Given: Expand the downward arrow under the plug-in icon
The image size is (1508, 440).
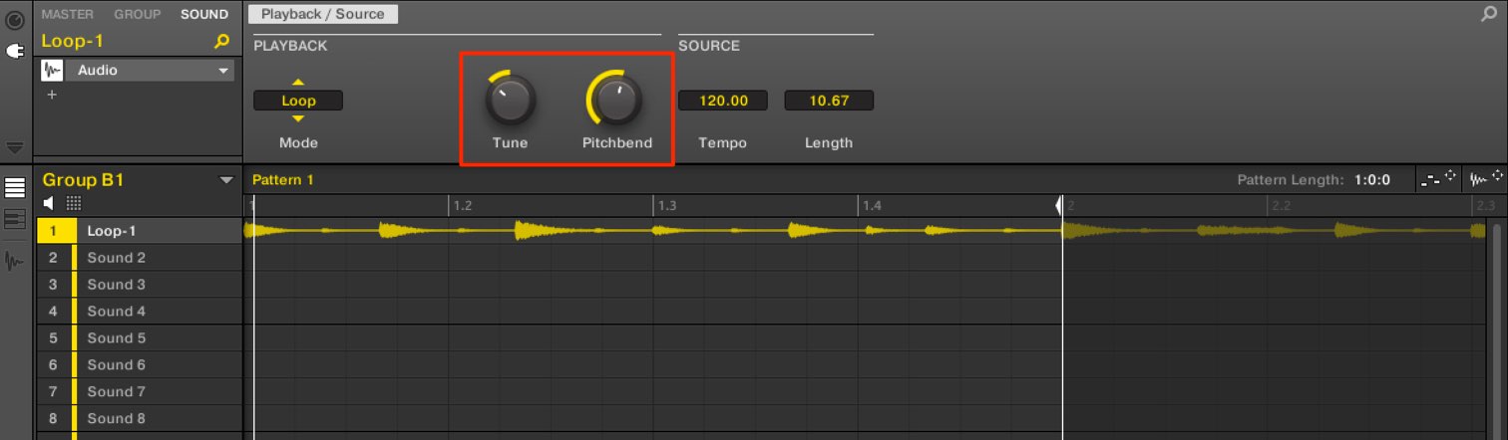Looking at the screenshot, I should 15,147.
